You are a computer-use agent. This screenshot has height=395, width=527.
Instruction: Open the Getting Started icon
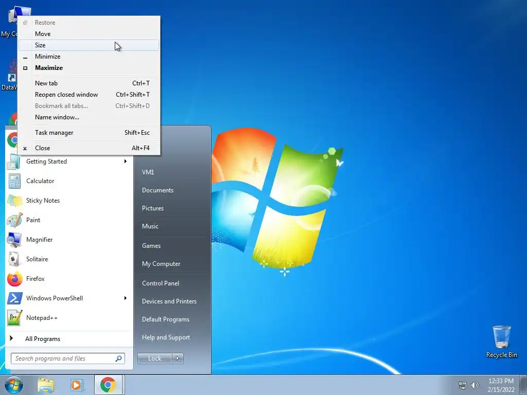pyautogui.click(x=14, y=161)
